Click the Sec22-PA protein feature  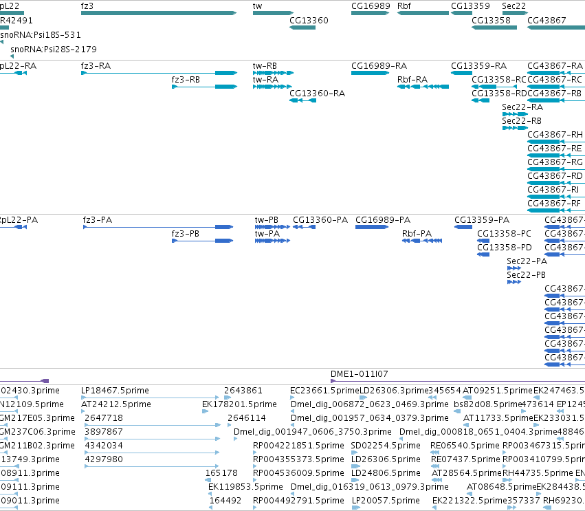point(514,268)
